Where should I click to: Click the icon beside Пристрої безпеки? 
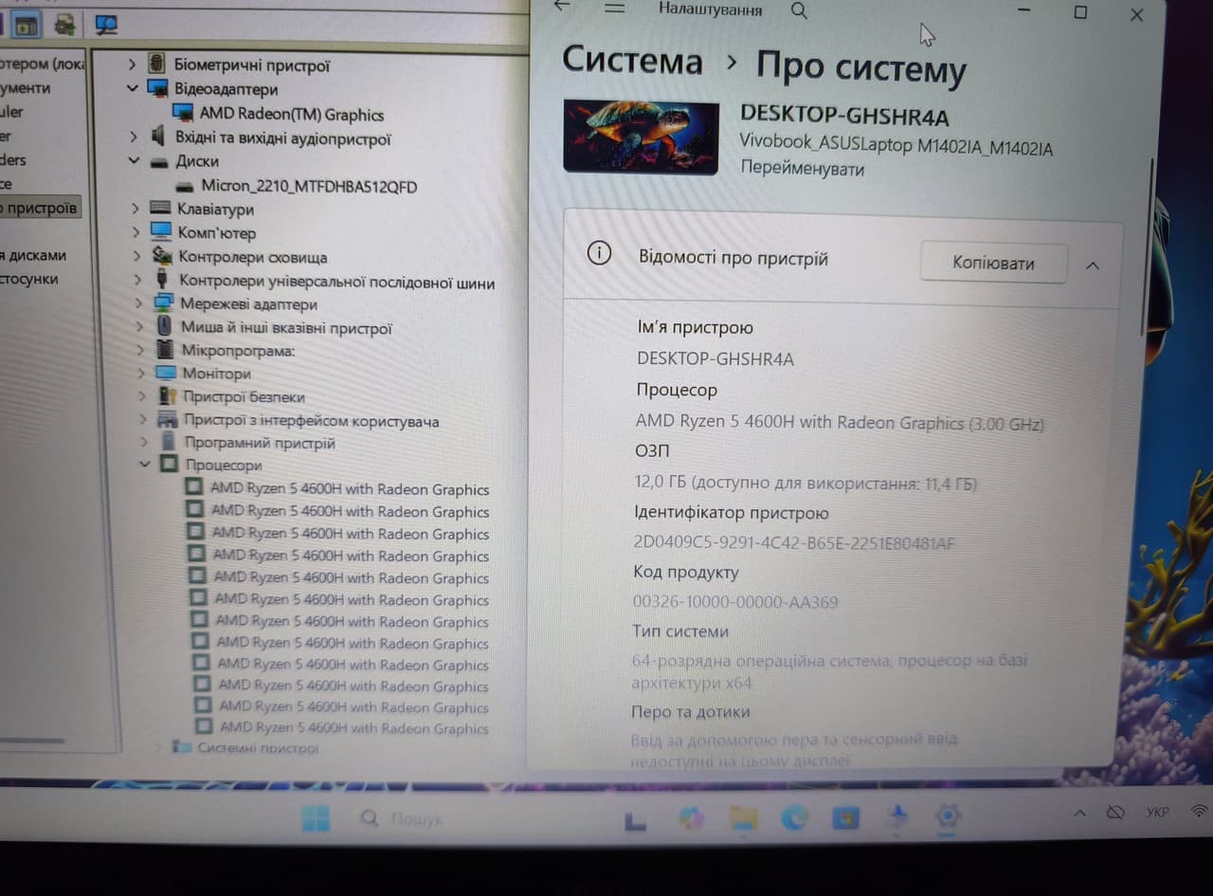pyautogui.click(x=168, y=396)
